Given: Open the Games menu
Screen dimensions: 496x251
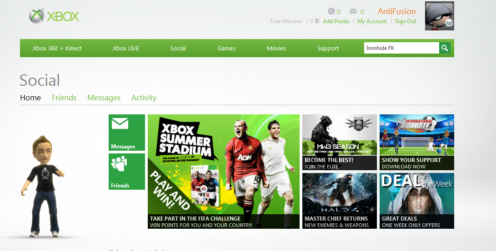Looking at the screenshot, I should [226, 48].
